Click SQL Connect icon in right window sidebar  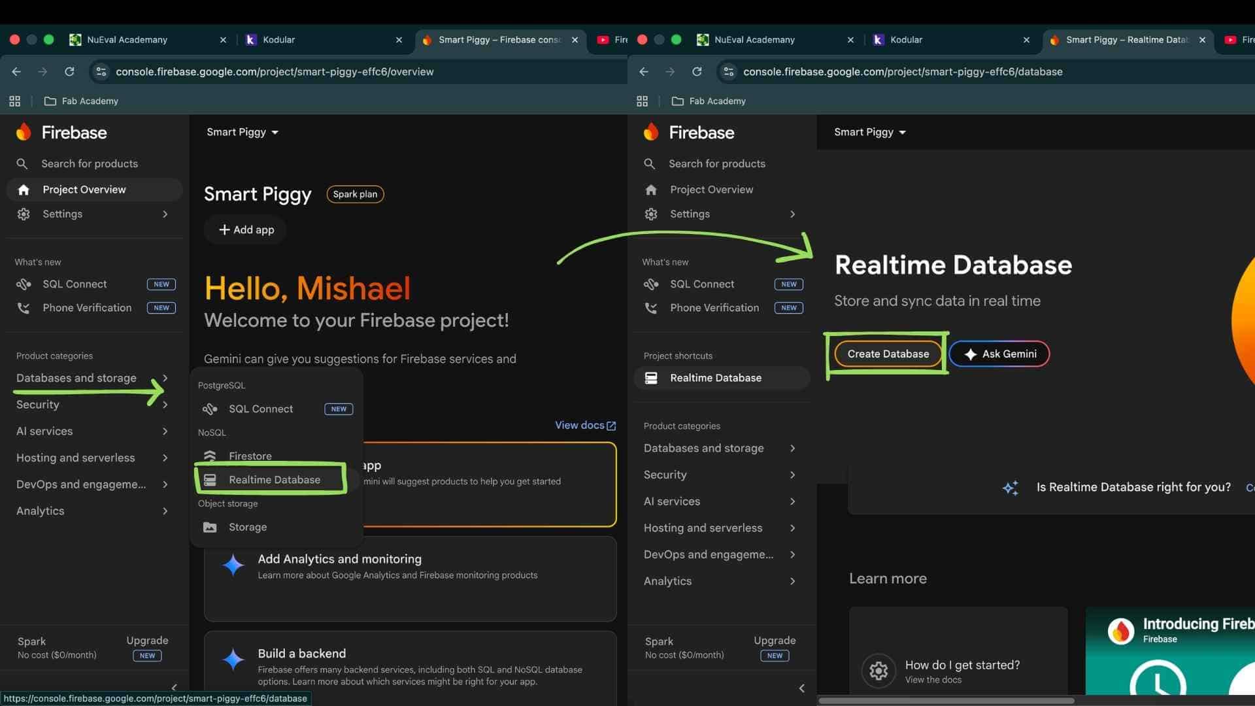coord(651,284)
